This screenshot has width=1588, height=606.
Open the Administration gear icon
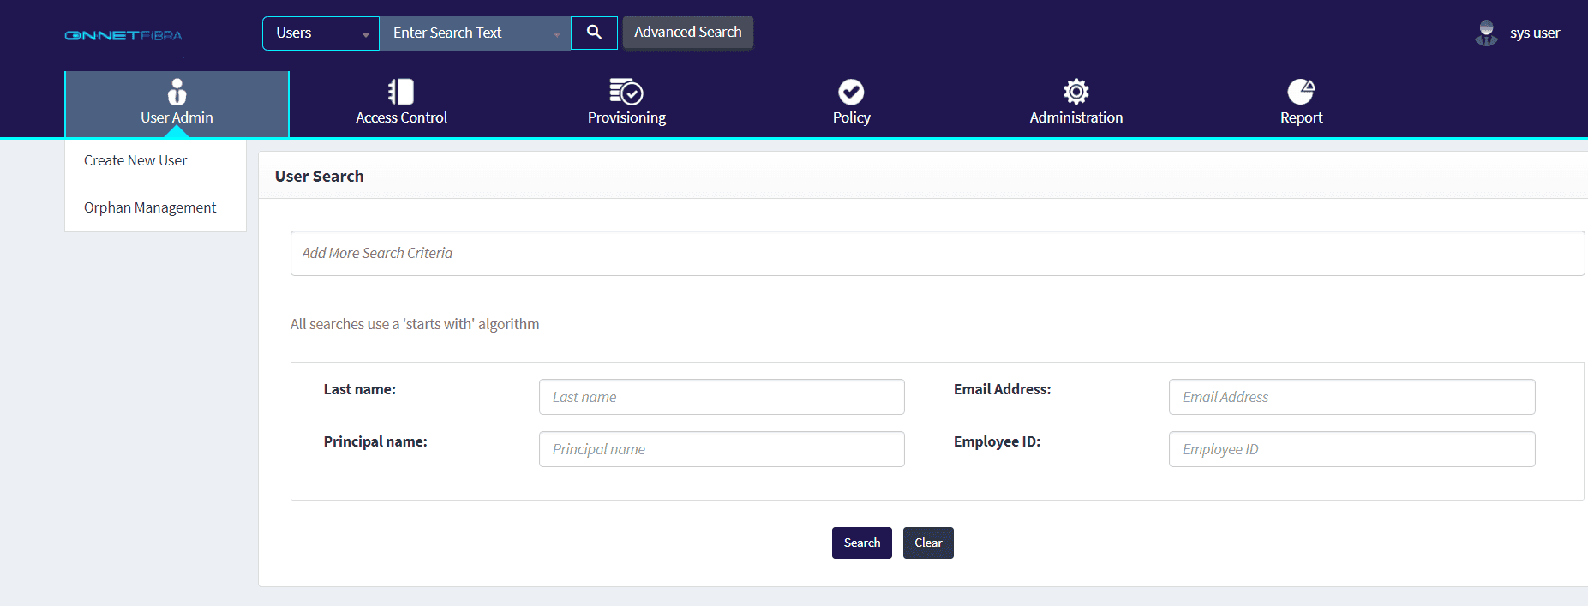pyautogui.click(x=1076, y=91)
